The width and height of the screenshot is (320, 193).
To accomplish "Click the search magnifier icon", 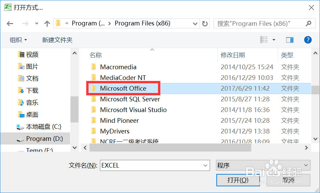I will (309, 23).
